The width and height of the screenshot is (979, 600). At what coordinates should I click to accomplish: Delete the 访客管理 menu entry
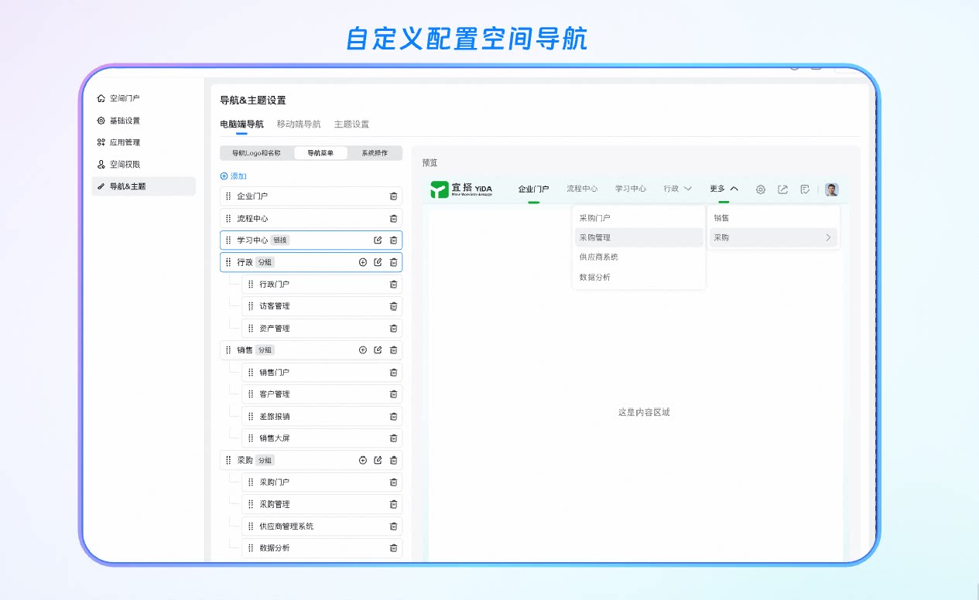tap(393, 306)
